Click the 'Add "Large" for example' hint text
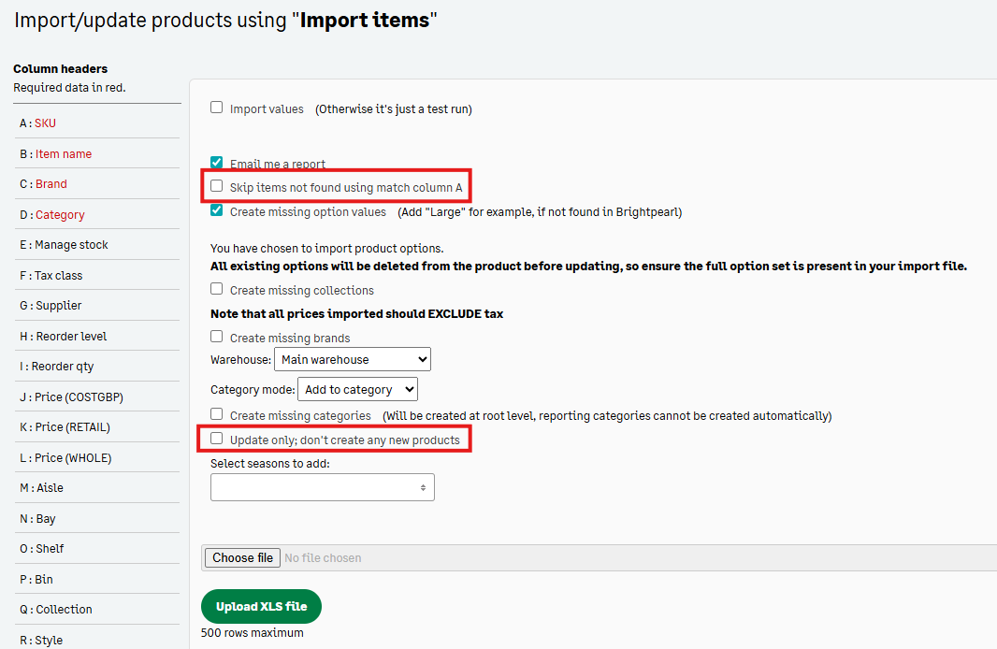 pyautogui.click(x=540, y=212)
